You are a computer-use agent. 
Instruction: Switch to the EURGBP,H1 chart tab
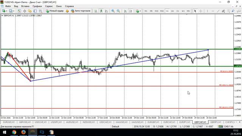pos(153,122)
